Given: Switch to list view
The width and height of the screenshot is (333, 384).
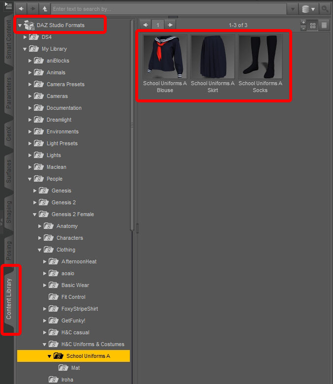Looking at the screenshot, I should [324, 26].
